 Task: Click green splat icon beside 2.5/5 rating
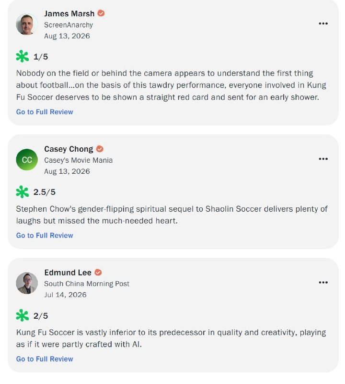pyautogui.click(x=22, y=192)
